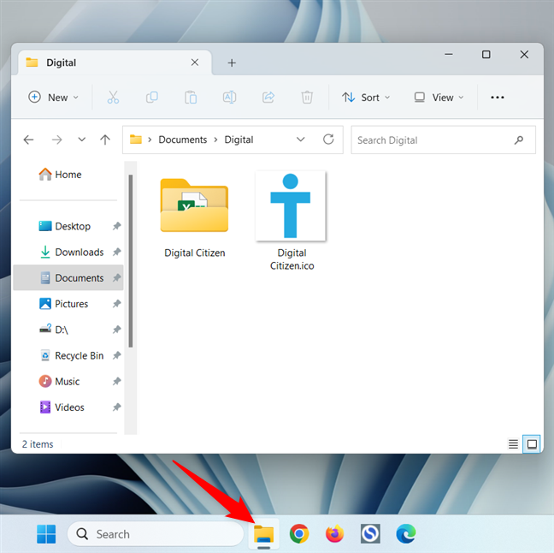Open File Explorer from the taskbar

coord(263,534)
